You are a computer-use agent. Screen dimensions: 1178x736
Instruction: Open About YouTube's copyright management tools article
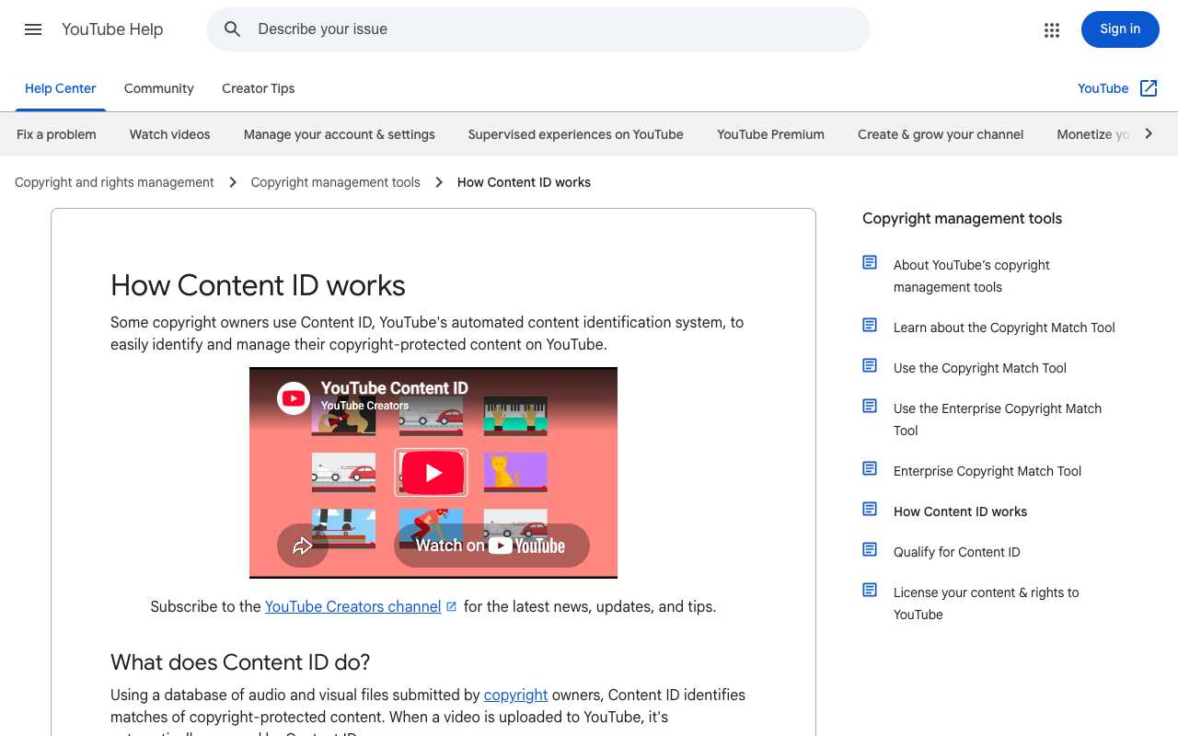tap(972, 276)
